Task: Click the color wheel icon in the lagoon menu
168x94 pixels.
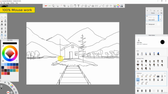Action: [x=12, y=86]
